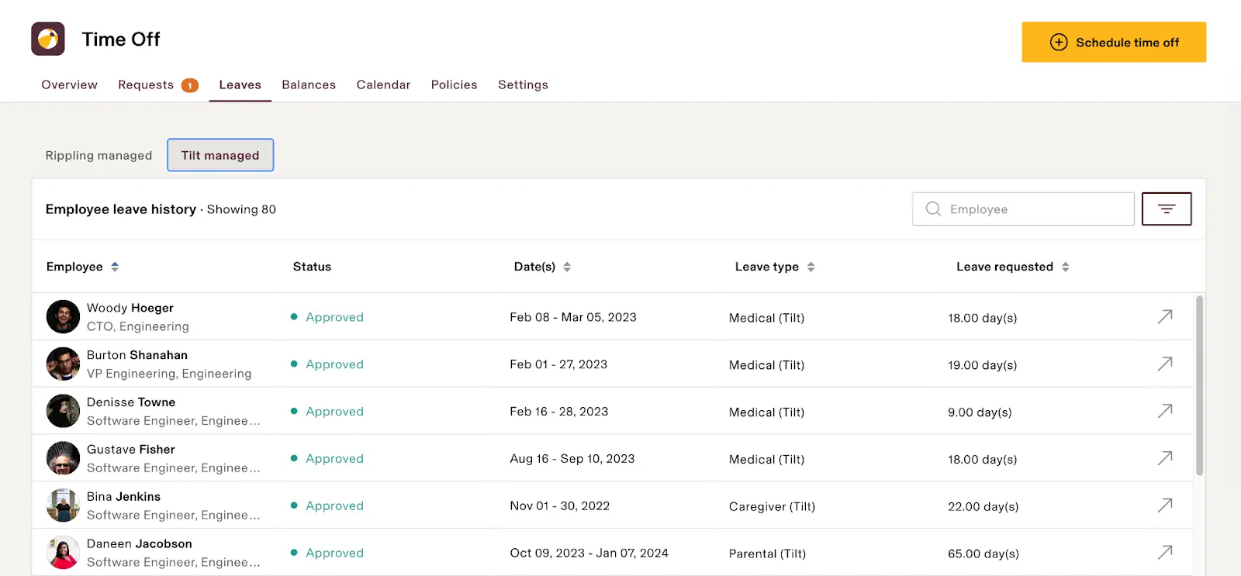This screenshot has height=576, width=1241.
Task: Click the table's vertical scrollbar
Action: coord(1200,385)
